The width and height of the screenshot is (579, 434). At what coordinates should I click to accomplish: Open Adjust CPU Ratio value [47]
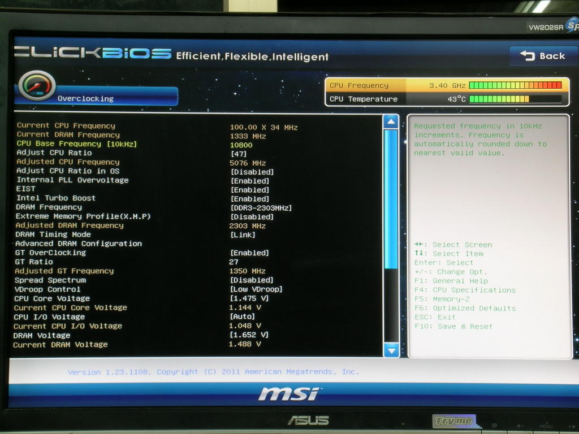(x=238, y=154)
